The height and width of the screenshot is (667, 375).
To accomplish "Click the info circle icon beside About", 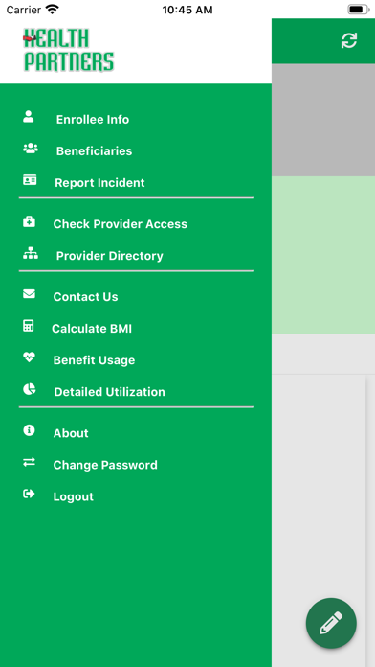I will (29, 430).
